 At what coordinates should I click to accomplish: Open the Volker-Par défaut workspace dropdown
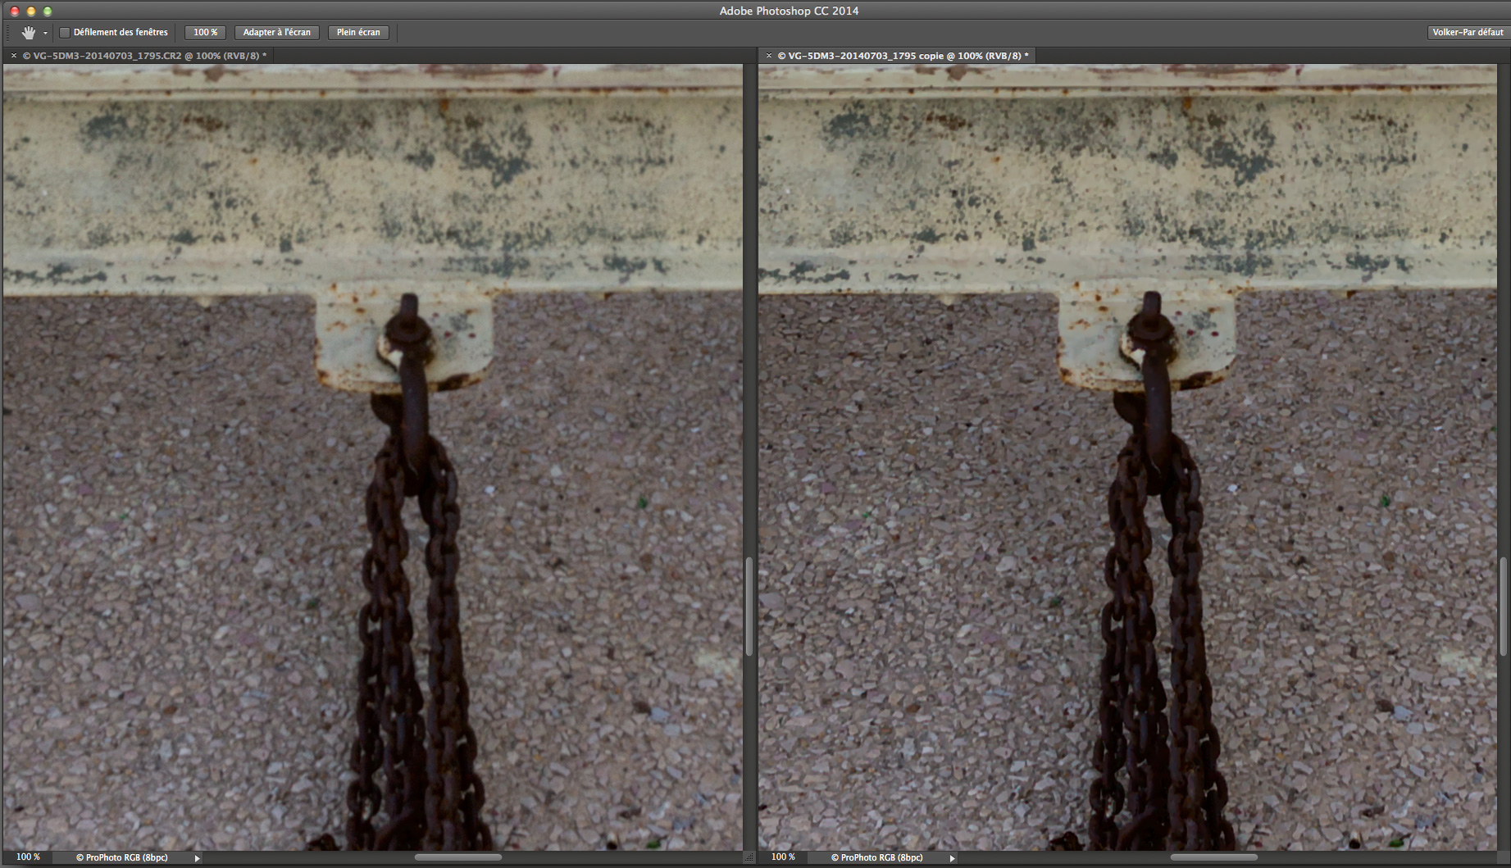pyautogui.click(x=1468, y=33)
